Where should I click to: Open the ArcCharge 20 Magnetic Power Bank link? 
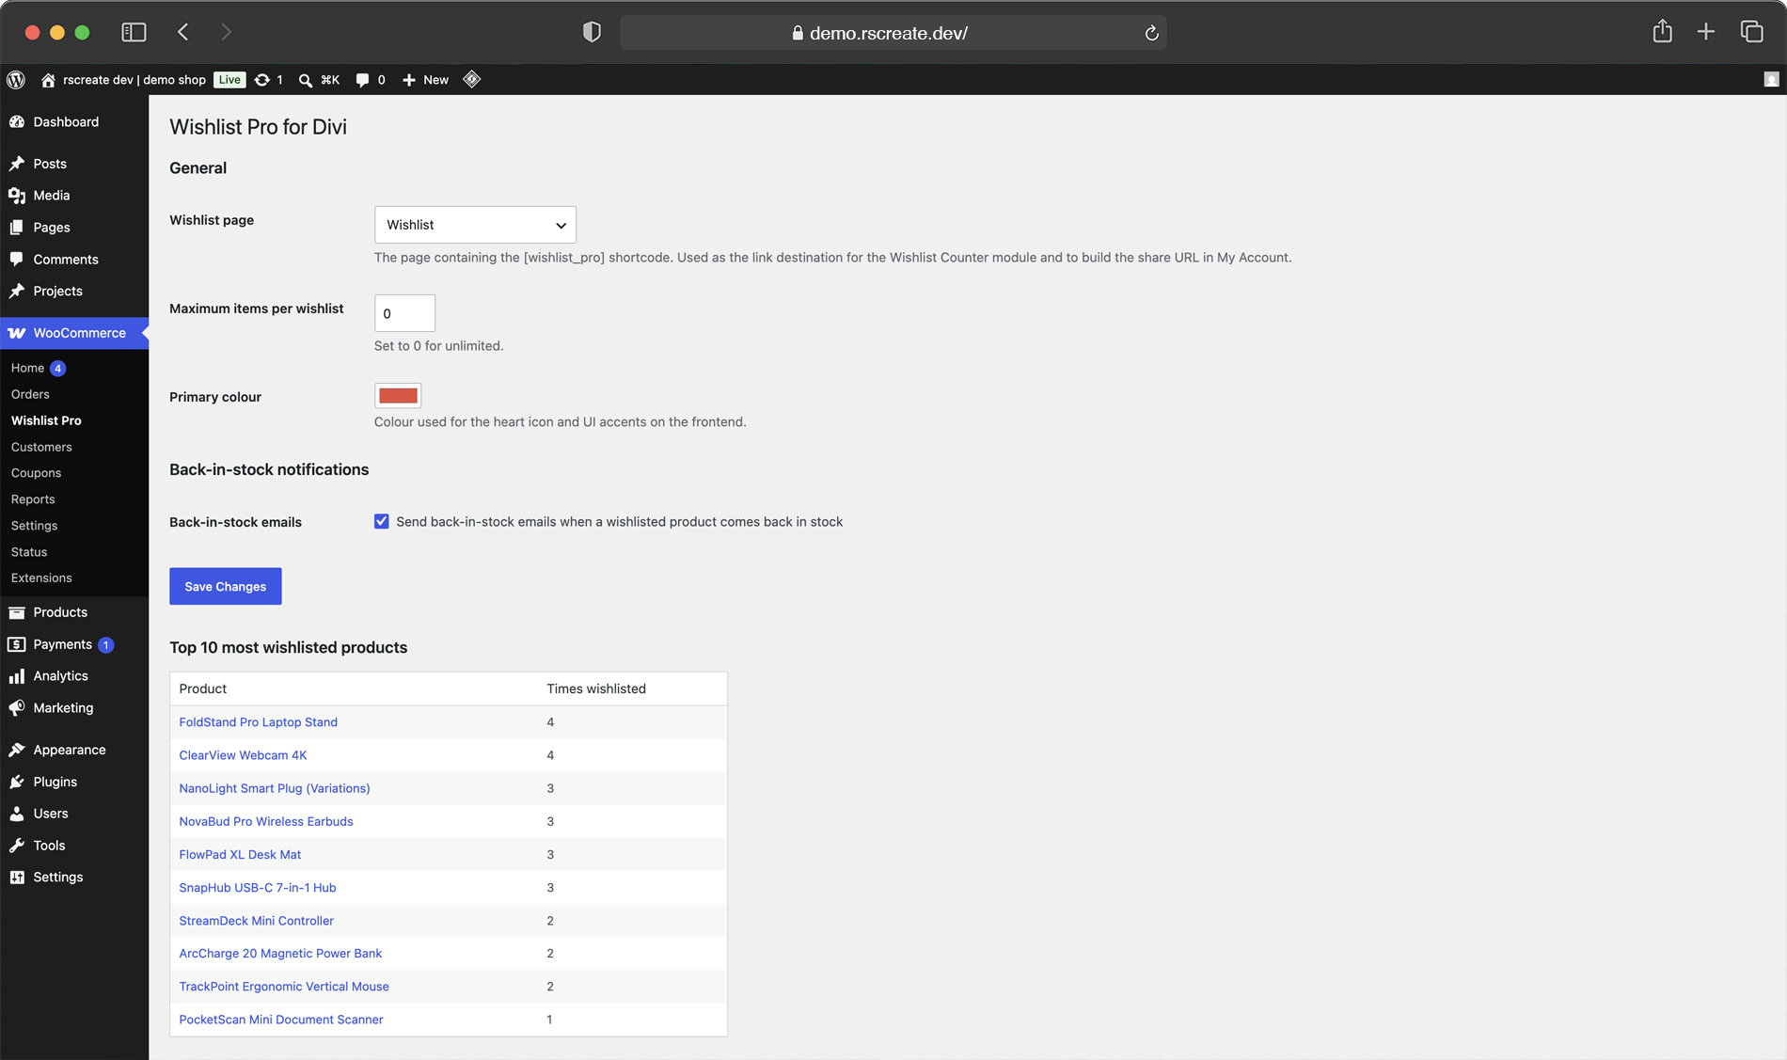(280, 953)
